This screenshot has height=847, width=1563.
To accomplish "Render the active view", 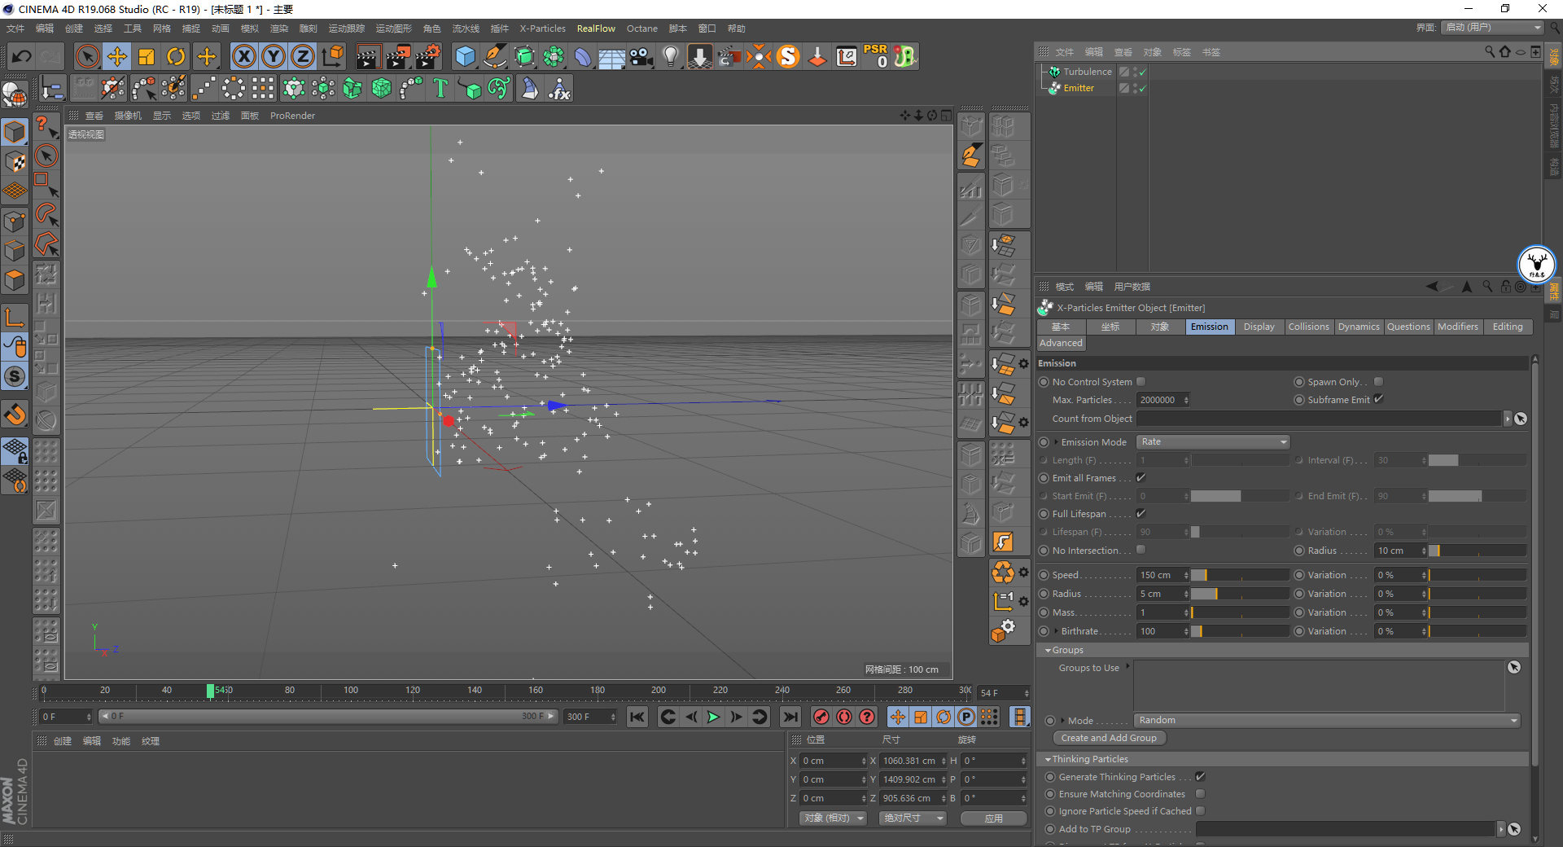I will click(x=368, y=56).
